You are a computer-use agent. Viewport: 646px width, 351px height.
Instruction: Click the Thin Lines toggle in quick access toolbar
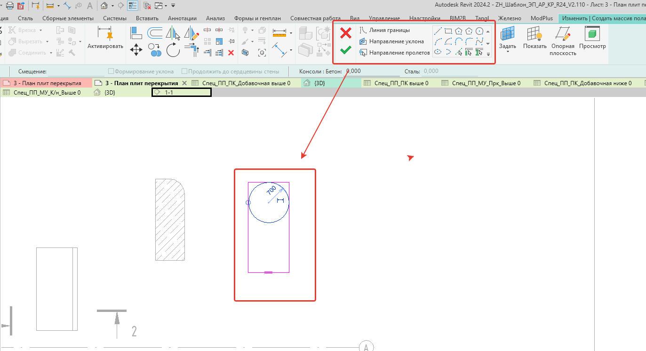pyautogui.click(x=133, y=6)
